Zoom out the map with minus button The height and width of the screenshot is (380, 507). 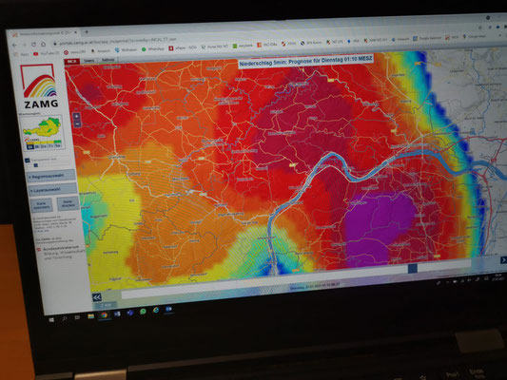point(77,123)
